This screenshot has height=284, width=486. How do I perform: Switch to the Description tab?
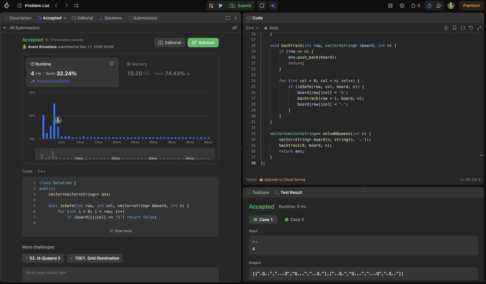[x=18, y=18]
